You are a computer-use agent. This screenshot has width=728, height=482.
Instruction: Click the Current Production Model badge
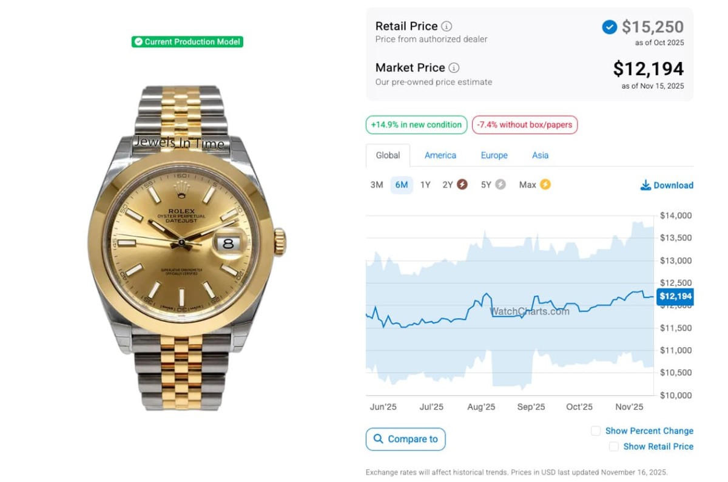[x=187, y=42]
